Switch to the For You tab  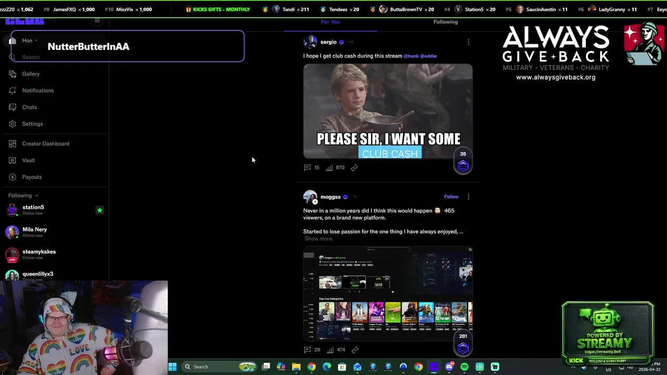pos(330,22)
